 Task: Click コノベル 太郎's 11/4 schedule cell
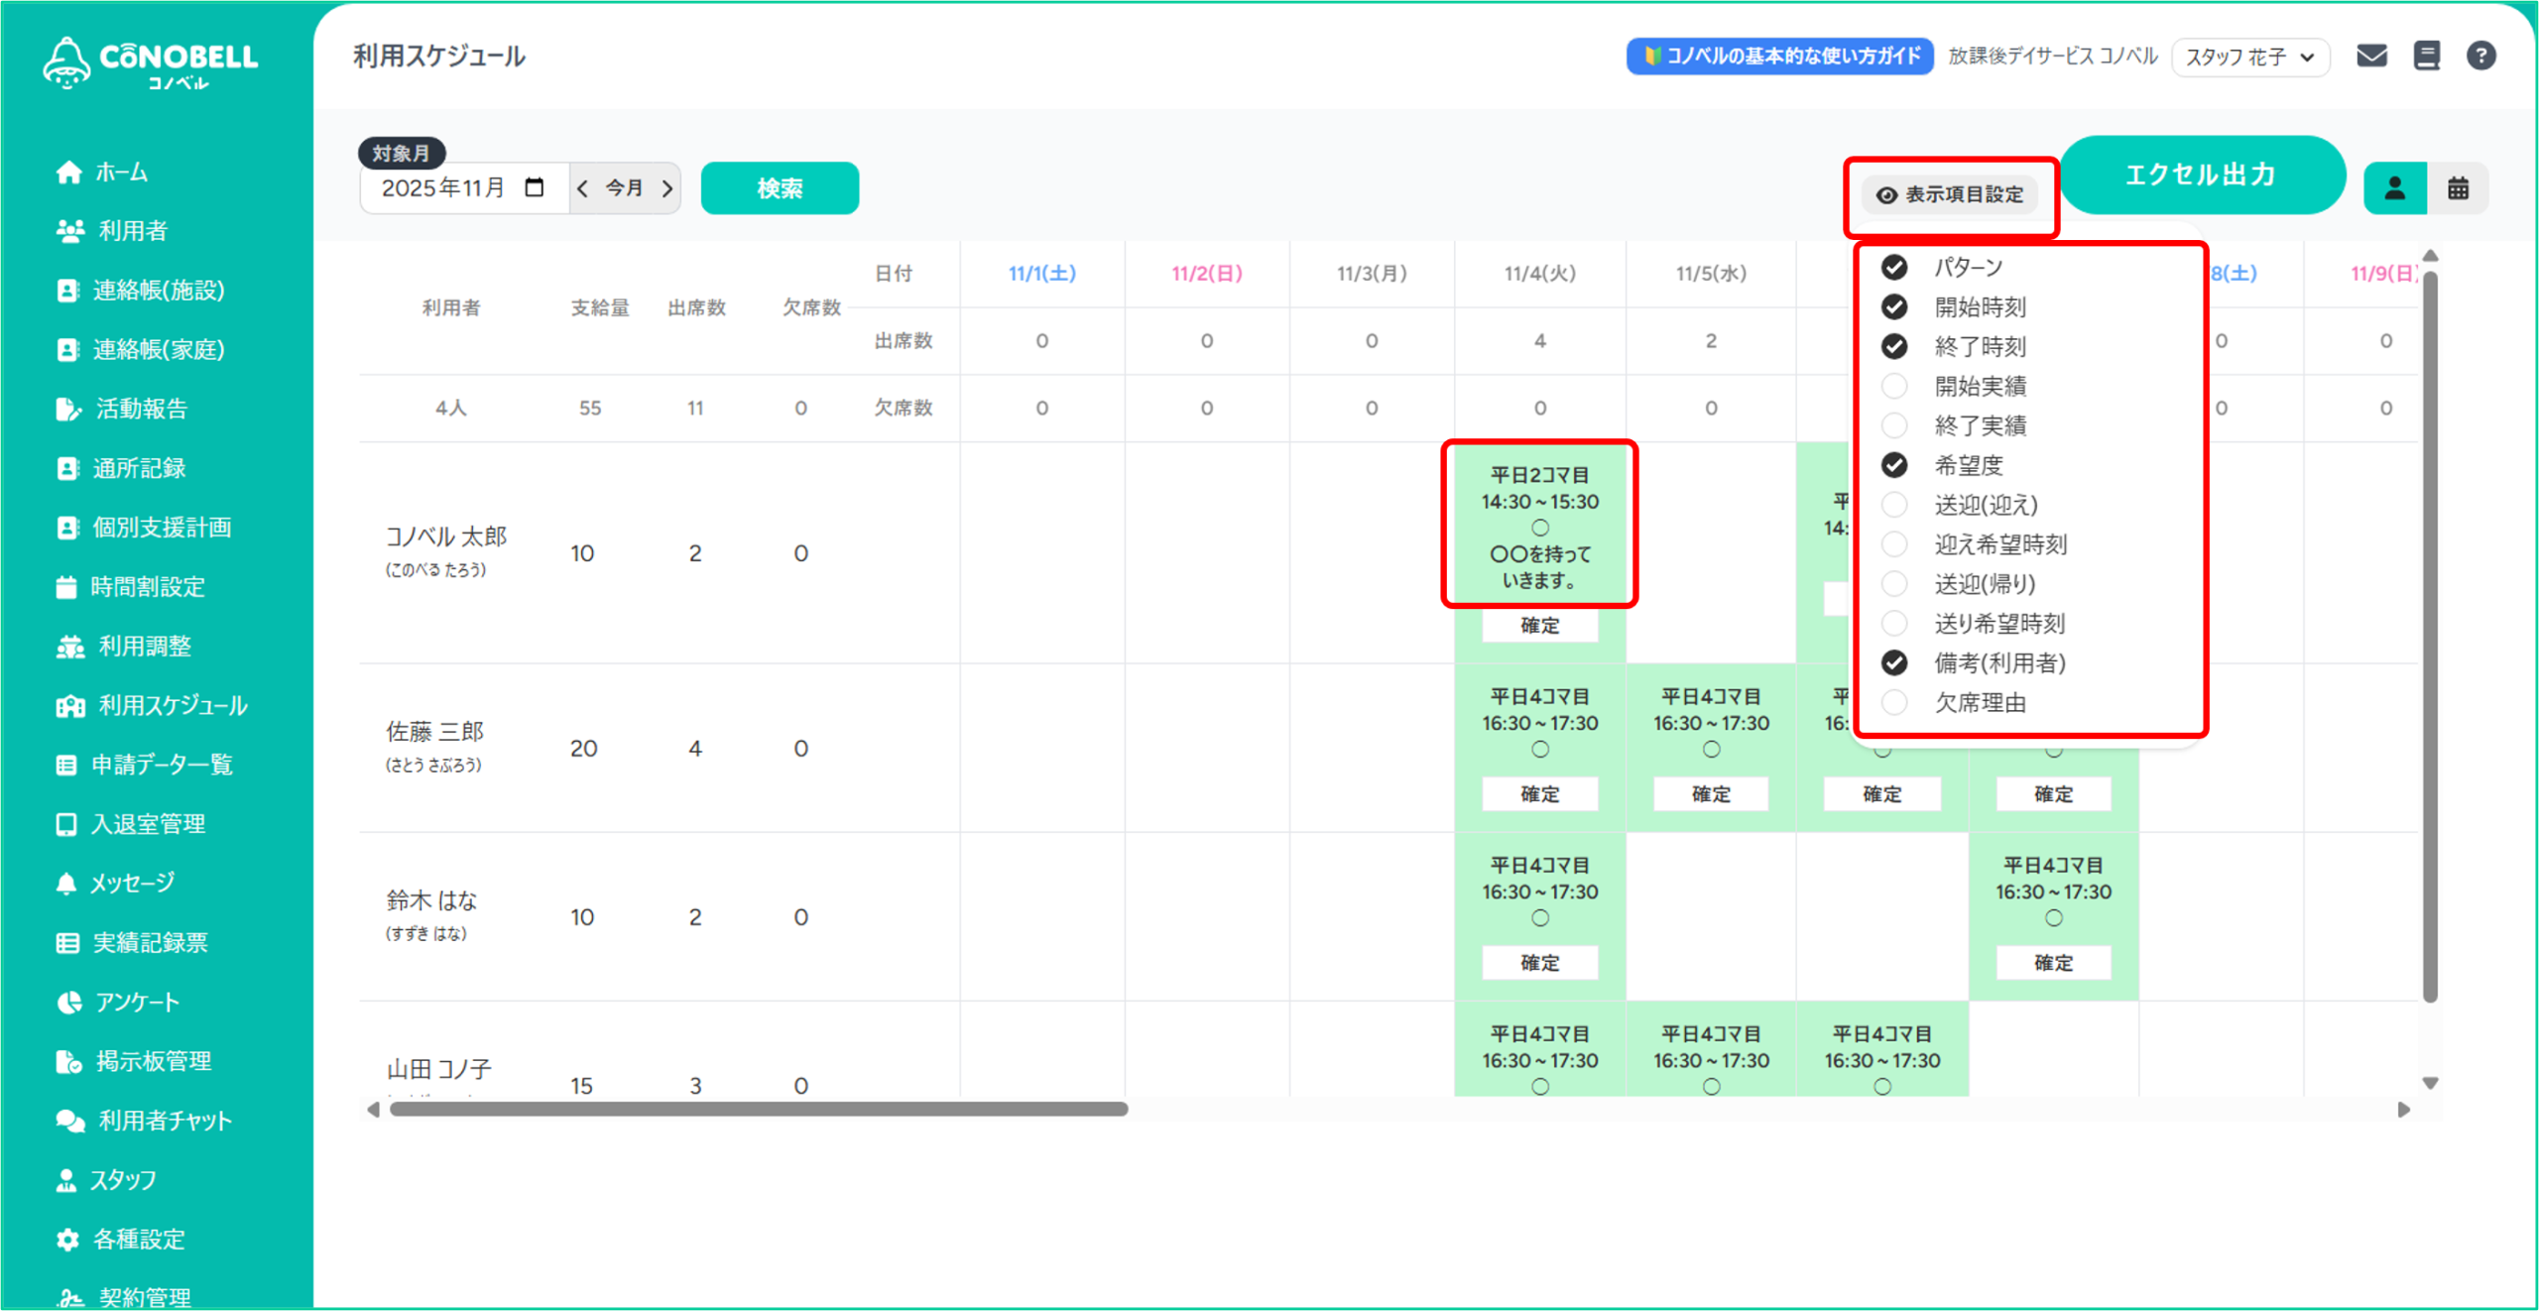click(x=1539, y=527)
